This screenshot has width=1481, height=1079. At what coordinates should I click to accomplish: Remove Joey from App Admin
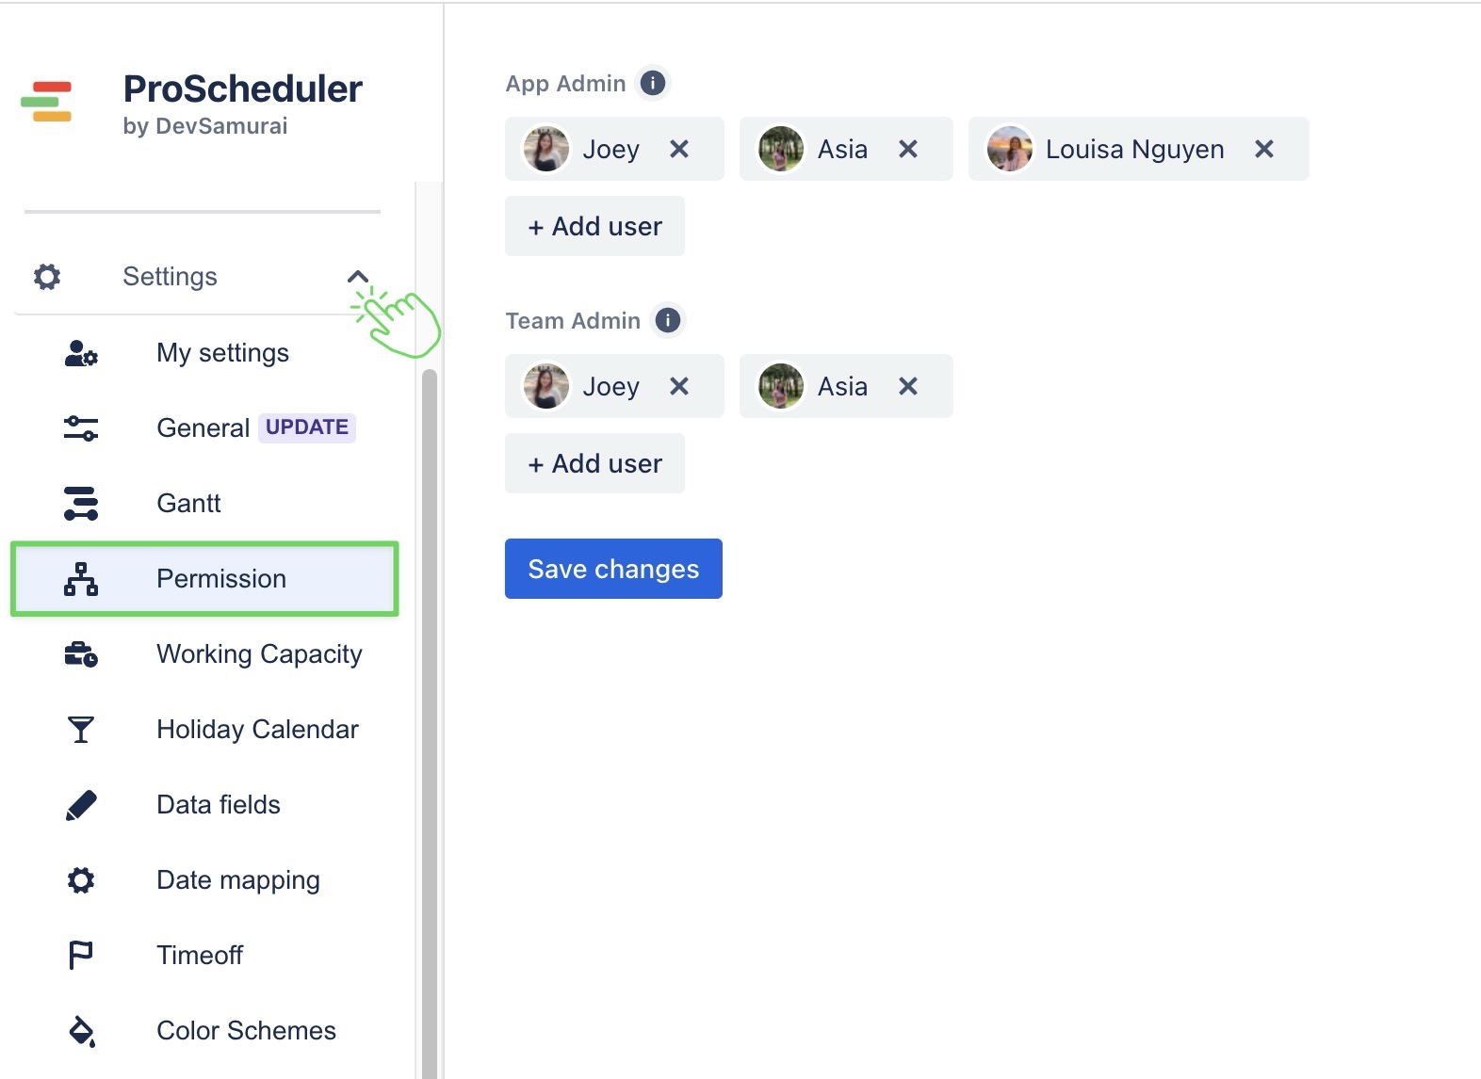tap(679, 149)
